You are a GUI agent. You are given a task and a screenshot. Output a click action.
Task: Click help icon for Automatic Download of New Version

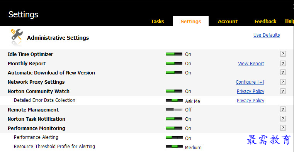click(283, 73)
